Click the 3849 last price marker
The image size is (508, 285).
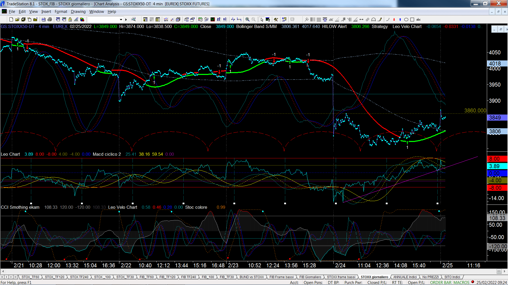(497, 118)
